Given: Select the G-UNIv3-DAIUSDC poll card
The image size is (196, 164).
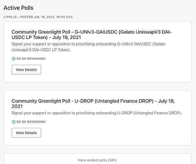Looking at the screenshot, I should [x=97, y=52].
